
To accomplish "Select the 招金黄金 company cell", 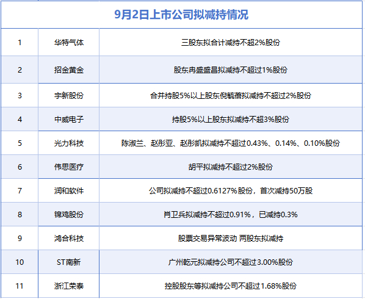I will click(x=69, y=70).
